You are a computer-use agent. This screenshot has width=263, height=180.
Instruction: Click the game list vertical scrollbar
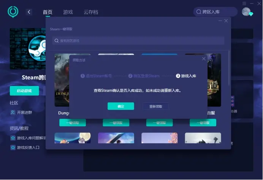coord(229,68)
